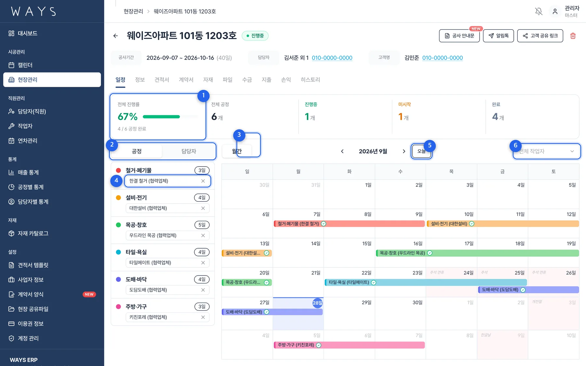
Task: Click the red 철거·폐기물 color dot
Action: (119, 170)
